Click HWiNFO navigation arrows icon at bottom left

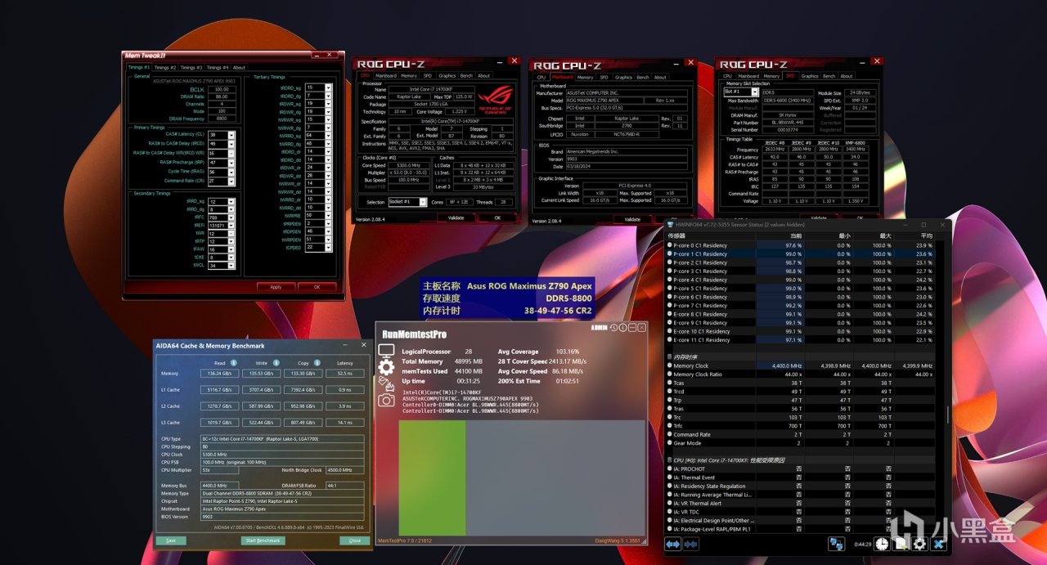[673, 544]
